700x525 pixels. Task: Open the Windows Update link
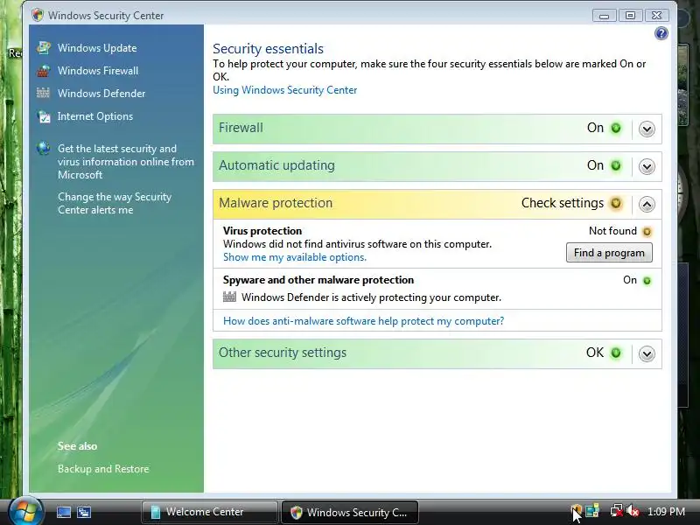point(97,48)
